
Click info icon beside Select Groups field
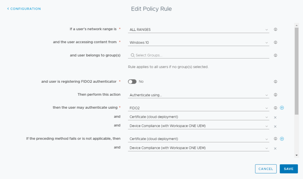[275, 55]
